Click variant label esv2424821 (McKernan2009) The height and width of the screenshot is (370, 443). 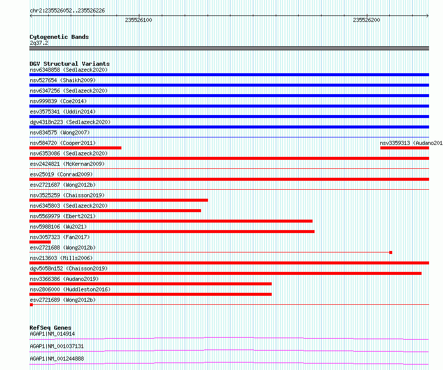click(x=67, y=164)
